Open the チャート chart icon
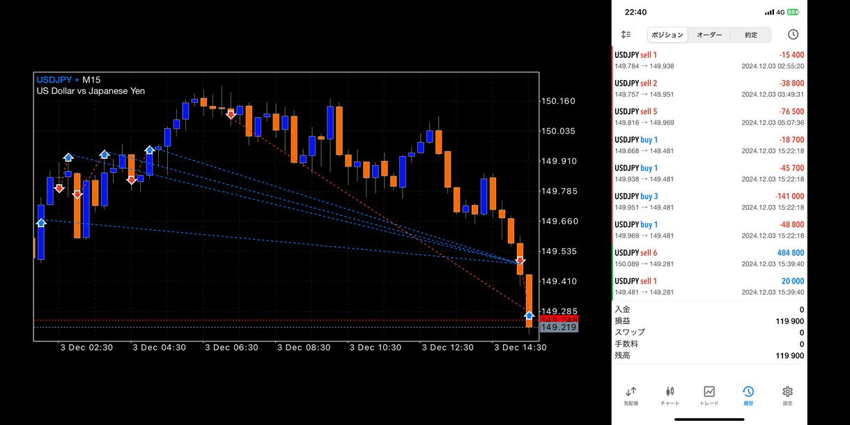 (x=670, y=396)
